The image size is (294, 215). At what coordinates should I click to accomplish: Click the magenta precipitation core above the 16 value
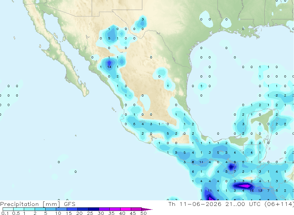pos(244,186)
